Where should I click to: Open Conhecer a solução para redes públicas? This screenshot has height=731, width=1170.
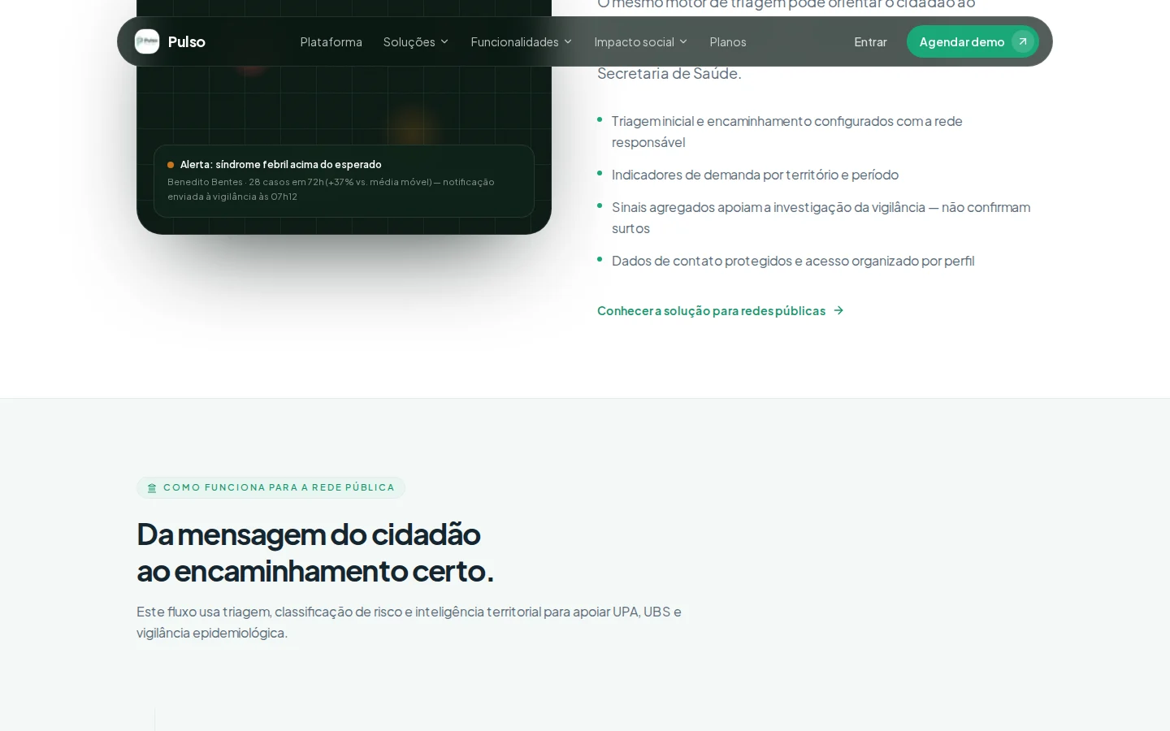pyautogui.click(x=721, y=310)
